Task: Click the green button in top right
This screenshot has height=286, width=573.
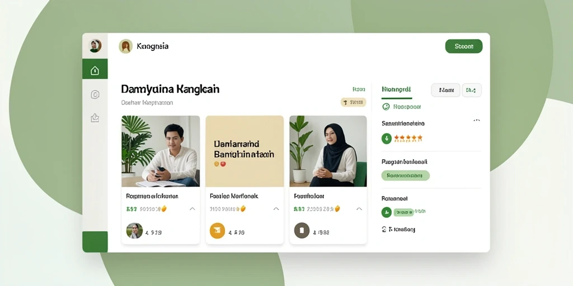Action: pyautogui.click(x=464, y=46)
